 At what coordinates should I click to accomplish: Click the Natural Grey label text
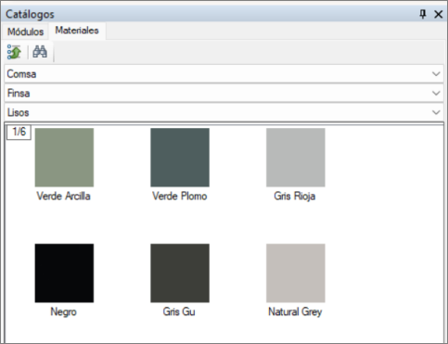295,312
